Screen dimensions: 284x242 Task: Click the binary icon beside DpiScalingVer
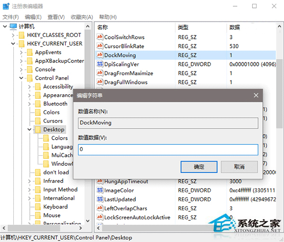100,64
